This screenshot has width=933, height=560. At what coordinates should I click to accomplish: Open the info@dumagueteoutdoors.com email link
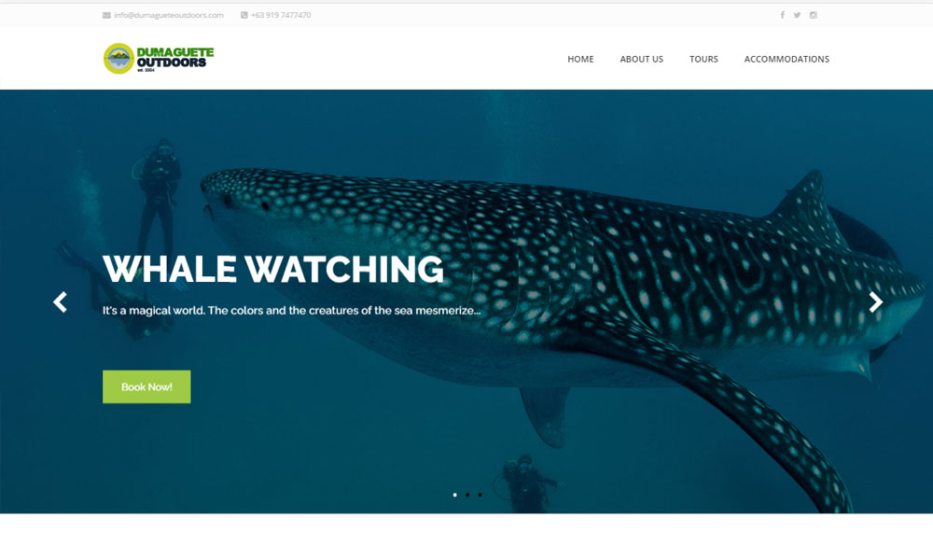tap(168, 16)
